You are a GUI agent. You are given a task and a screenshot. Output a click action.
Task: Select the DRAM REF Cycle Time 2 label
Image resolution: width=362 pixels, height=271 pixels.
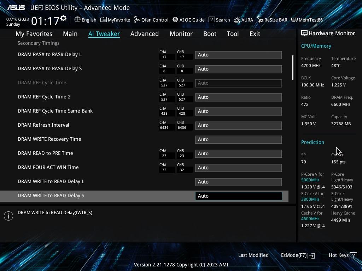coord(44,97)
